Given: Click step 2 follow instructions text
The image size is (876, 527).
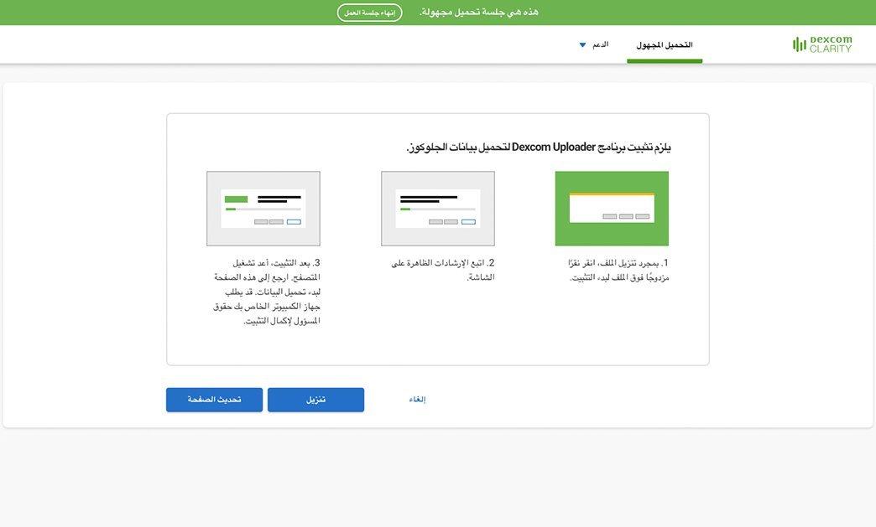Looking at the screenshot, I should tap(443, 270).
